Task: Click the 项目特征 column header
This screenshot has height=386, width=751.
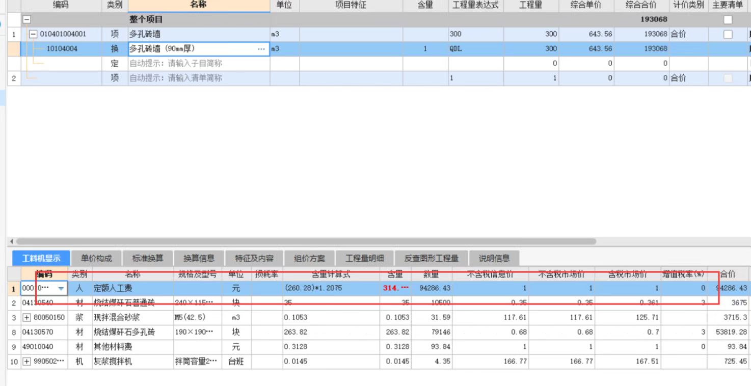Action: [351, 5]
